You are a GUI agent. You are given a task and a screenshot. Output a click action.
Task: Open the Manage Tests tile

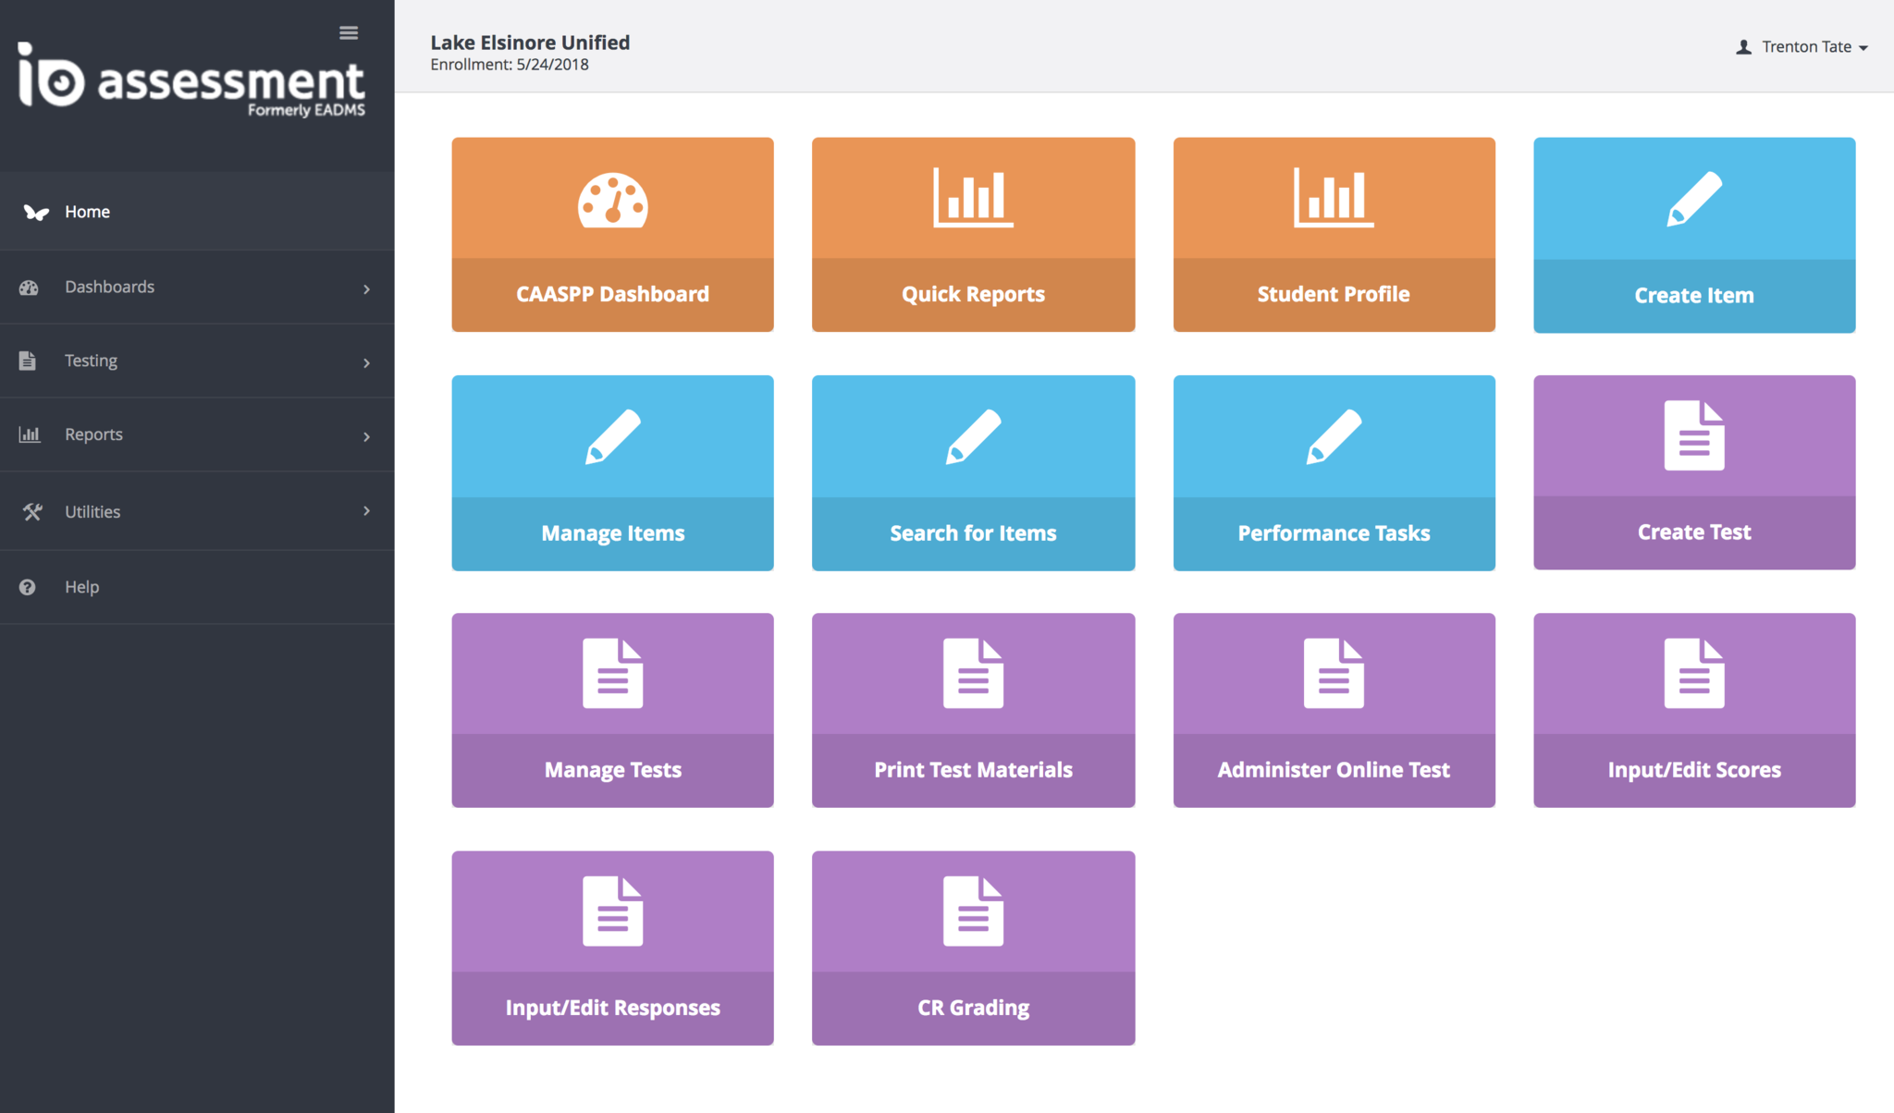click(612, 710)
